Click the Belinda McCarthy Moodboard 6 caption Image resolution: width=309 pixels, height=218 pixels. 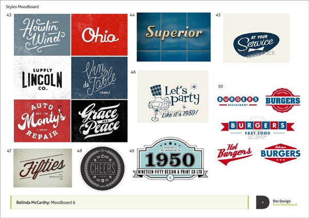coord(45,203)
